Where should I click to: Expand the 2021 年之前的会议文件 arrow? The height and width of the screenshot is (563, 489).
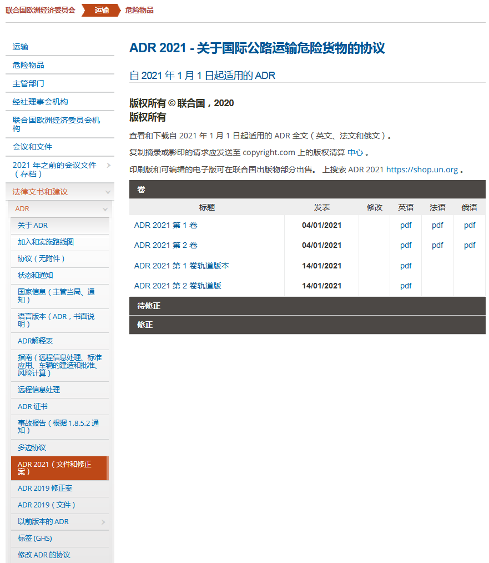(x=108, y=165)
